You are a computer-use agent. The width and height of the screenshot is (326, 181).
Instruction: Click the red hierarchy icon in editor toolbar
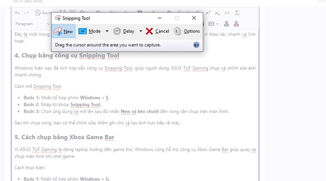[236, 24]
